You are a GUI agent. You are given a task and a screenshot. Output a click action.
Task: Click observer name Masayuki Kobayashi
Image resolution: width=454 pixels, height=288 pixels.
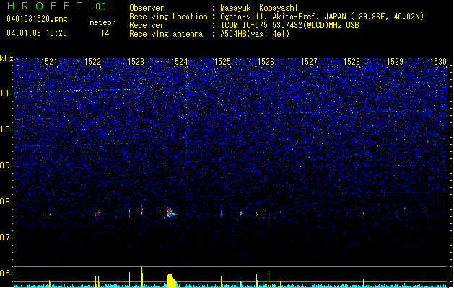click(x=259, y=8)
